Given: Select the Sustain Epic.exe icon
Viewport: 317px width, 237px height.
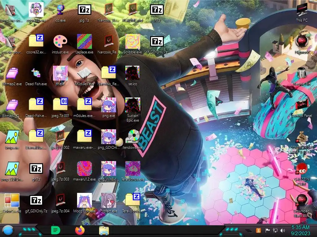Looking at the screenshot, I should point(132,105).
